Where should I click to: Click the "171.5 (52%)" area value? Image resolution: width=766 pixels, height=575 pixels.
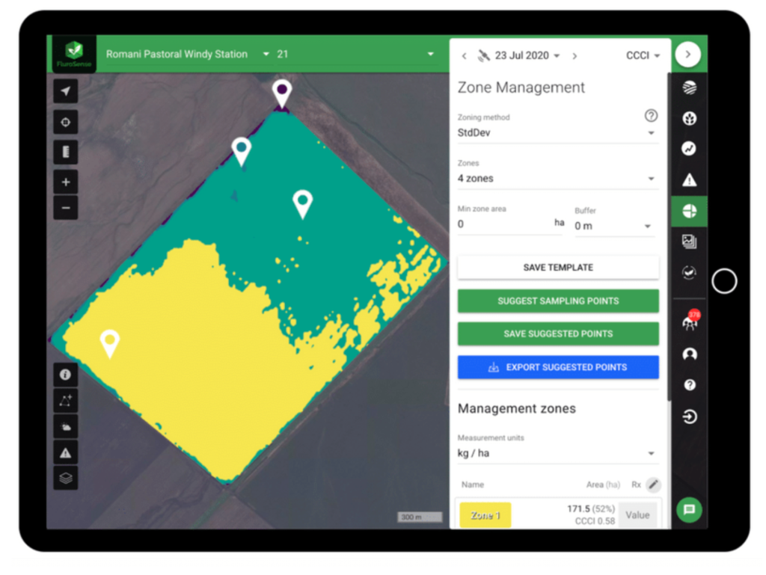[x=591, y=508]
